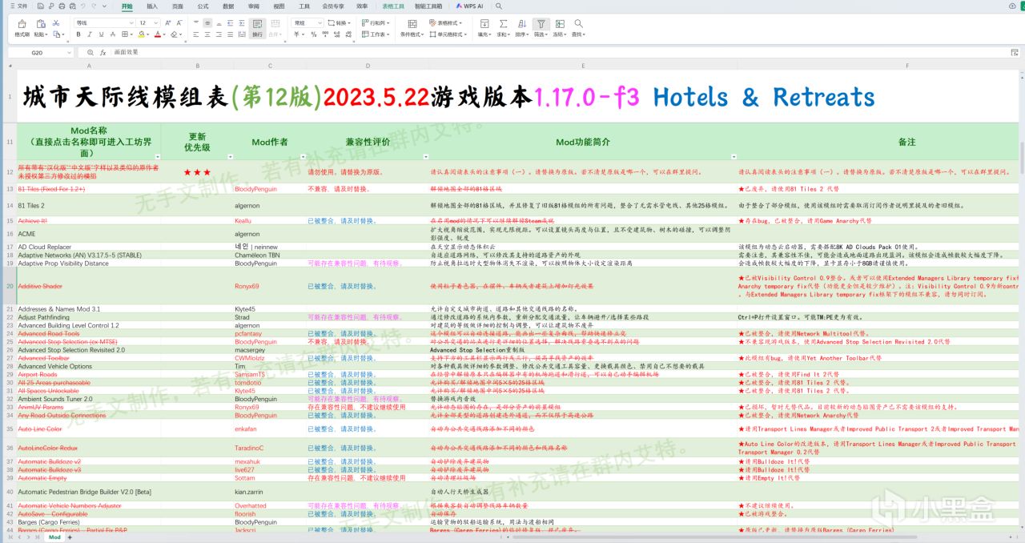Open the 文件 (File) menu
Image resolution: width=1025 pixels, height=543 pixels.
(18, 6)
